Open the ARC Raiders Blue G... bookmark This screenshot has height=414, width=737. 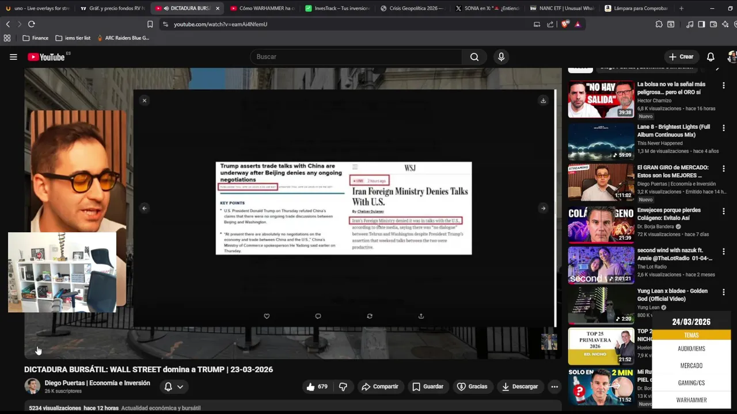[123, 38]
